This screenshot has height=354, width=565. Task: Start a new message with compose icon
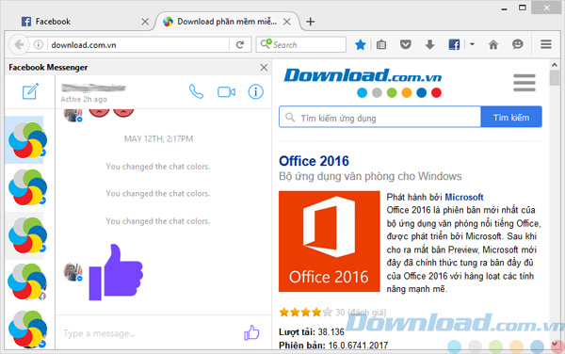pyautogui.click(x=30, y=91)
